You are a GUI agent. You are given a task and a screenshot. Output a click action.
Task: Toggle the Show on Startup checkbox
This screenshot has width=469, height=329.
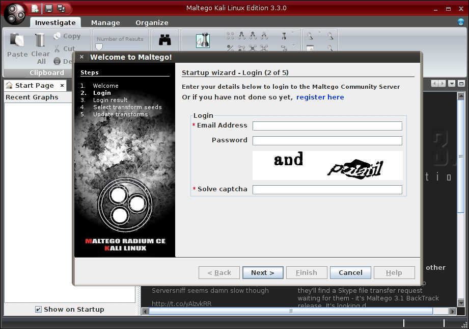[x=38, y=309]
